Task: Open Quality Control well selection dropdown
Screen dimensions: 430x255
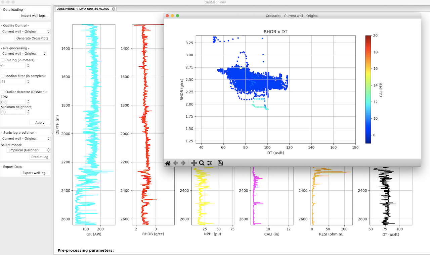Action: point(26,31)
